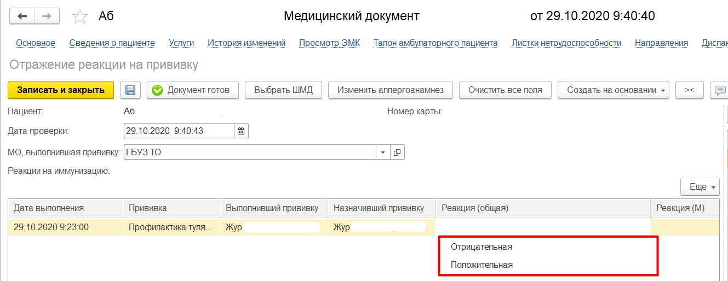728x281 pixels.
Task: Expand МО, выполнившая прививку dropdown
Action: 383,153
